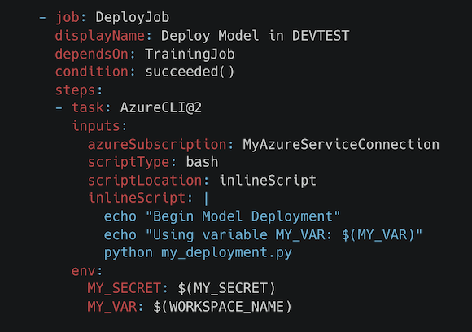The height and width of the screenshot is (332, 472).
Task: Click the 'python my_deployment.py' line
Action: pyautogui.click(x=198, y=252)
